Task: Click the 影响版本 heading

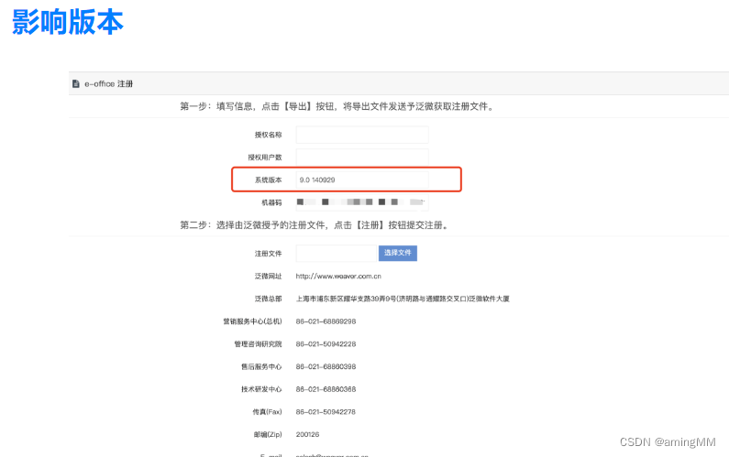Action: coord(68,22)
